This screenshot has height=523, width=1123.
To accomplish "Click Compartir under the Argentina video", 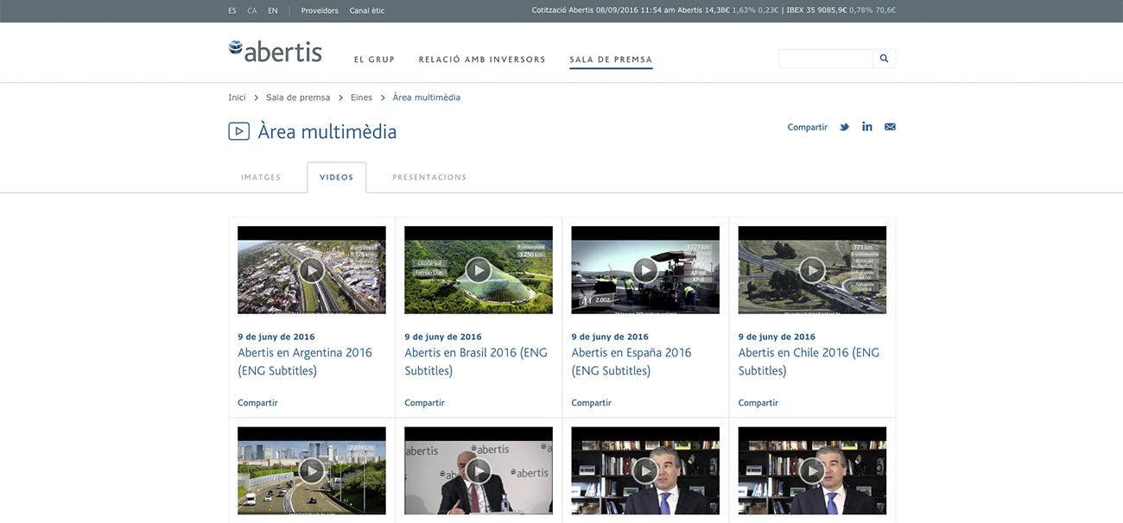I will (257, 403).
